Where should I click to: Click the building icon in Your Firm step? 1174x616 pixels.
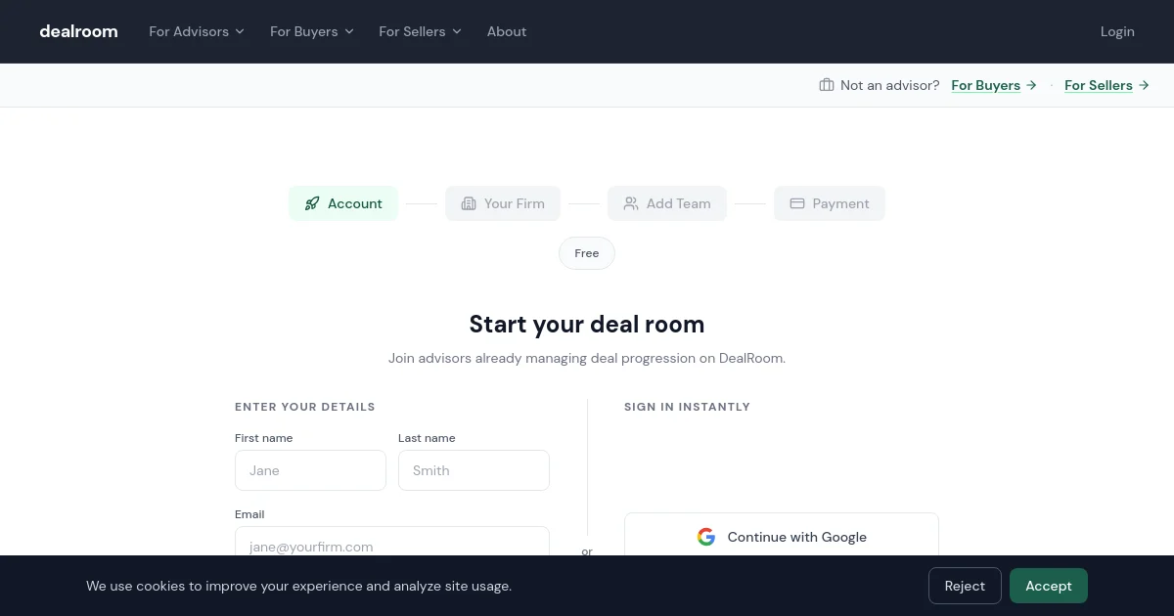click(x=469, y=203)
